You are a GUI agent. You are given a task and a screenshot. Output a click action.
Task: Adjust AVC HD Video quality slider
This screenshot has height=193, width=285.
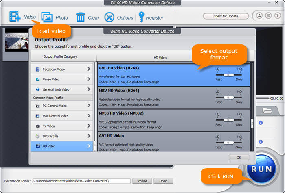pyautogui.click(x=229, y=75)
